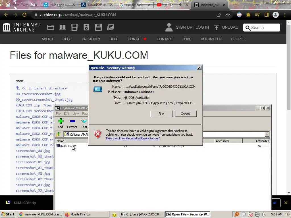Open the ABOUT nav item
The width and height of the screenshot is (291, 218).
47,39
